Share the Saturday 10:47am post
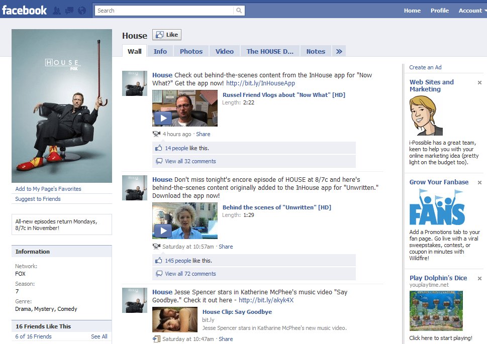The image size is (487, 344). (226, 339)
